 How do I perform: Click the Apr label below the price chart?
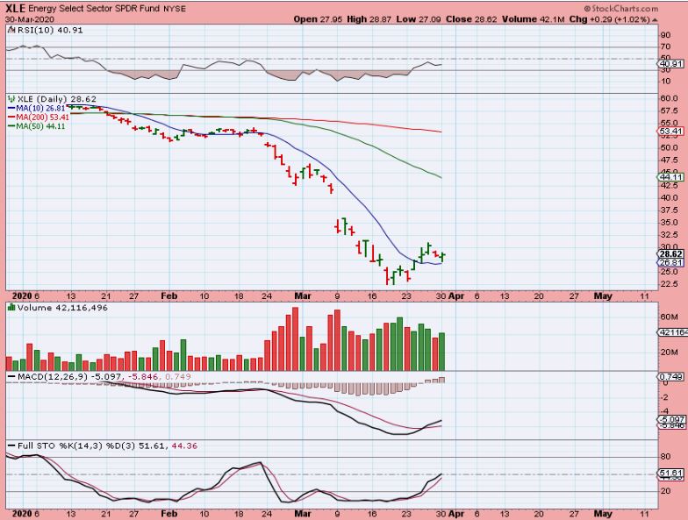tap(456, 296)
